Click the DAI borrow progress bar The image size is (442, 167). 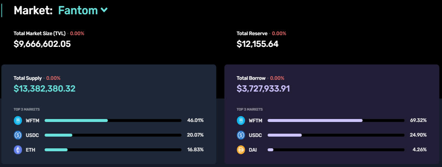[x=336, y=150]
